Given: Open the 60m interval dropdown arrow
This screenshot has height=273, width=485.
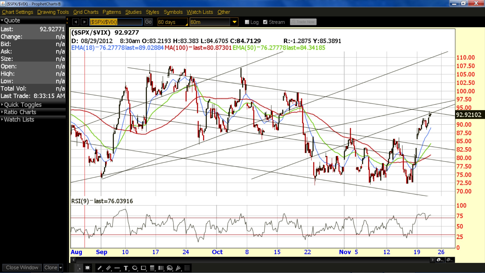Looking at the screenshot, I should pyautogui.click(x=234, y=22).
